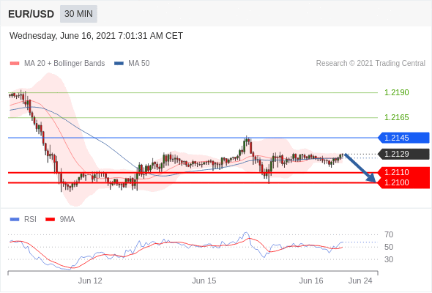Click the red 9MA legend swatch
This screenshot has width=432, height=293.
(x=50, y=220)
